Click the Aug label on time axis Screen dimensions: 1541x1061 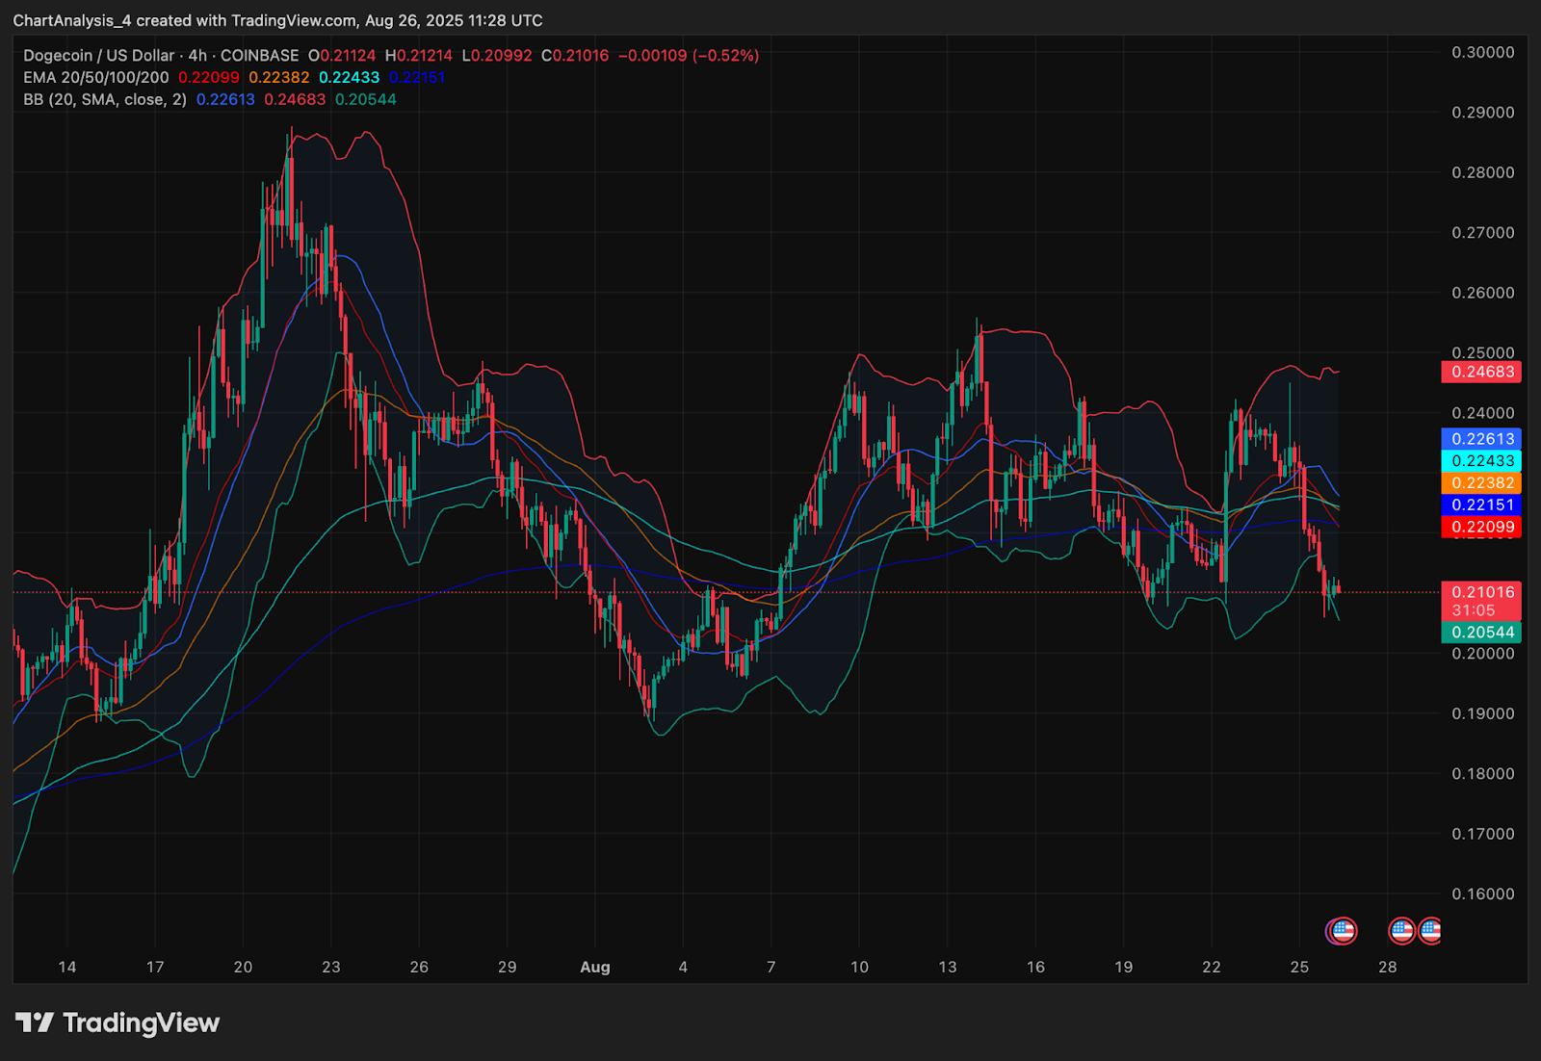595,968
